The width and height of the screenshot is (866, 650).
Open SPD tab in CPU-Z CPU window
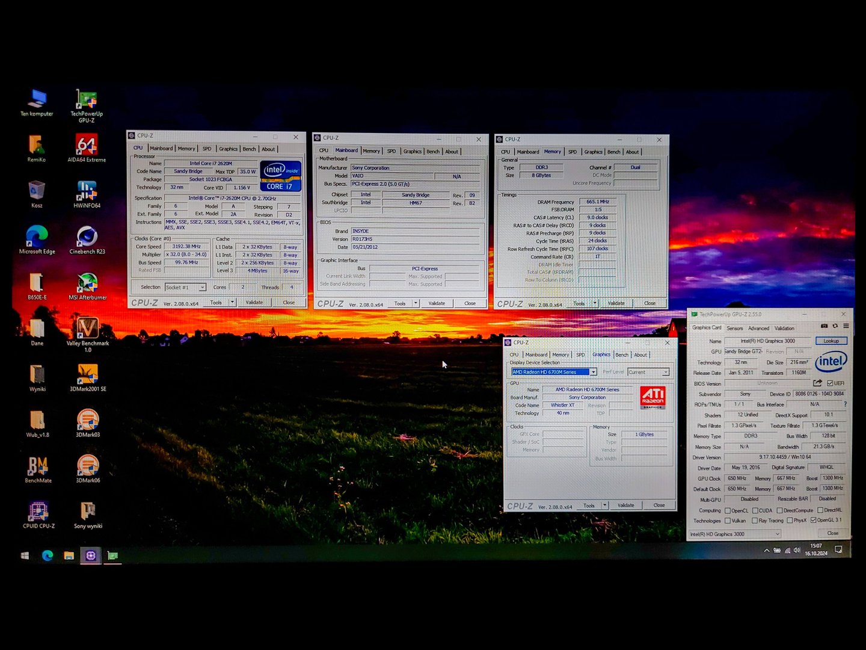[x=207, y=149]
